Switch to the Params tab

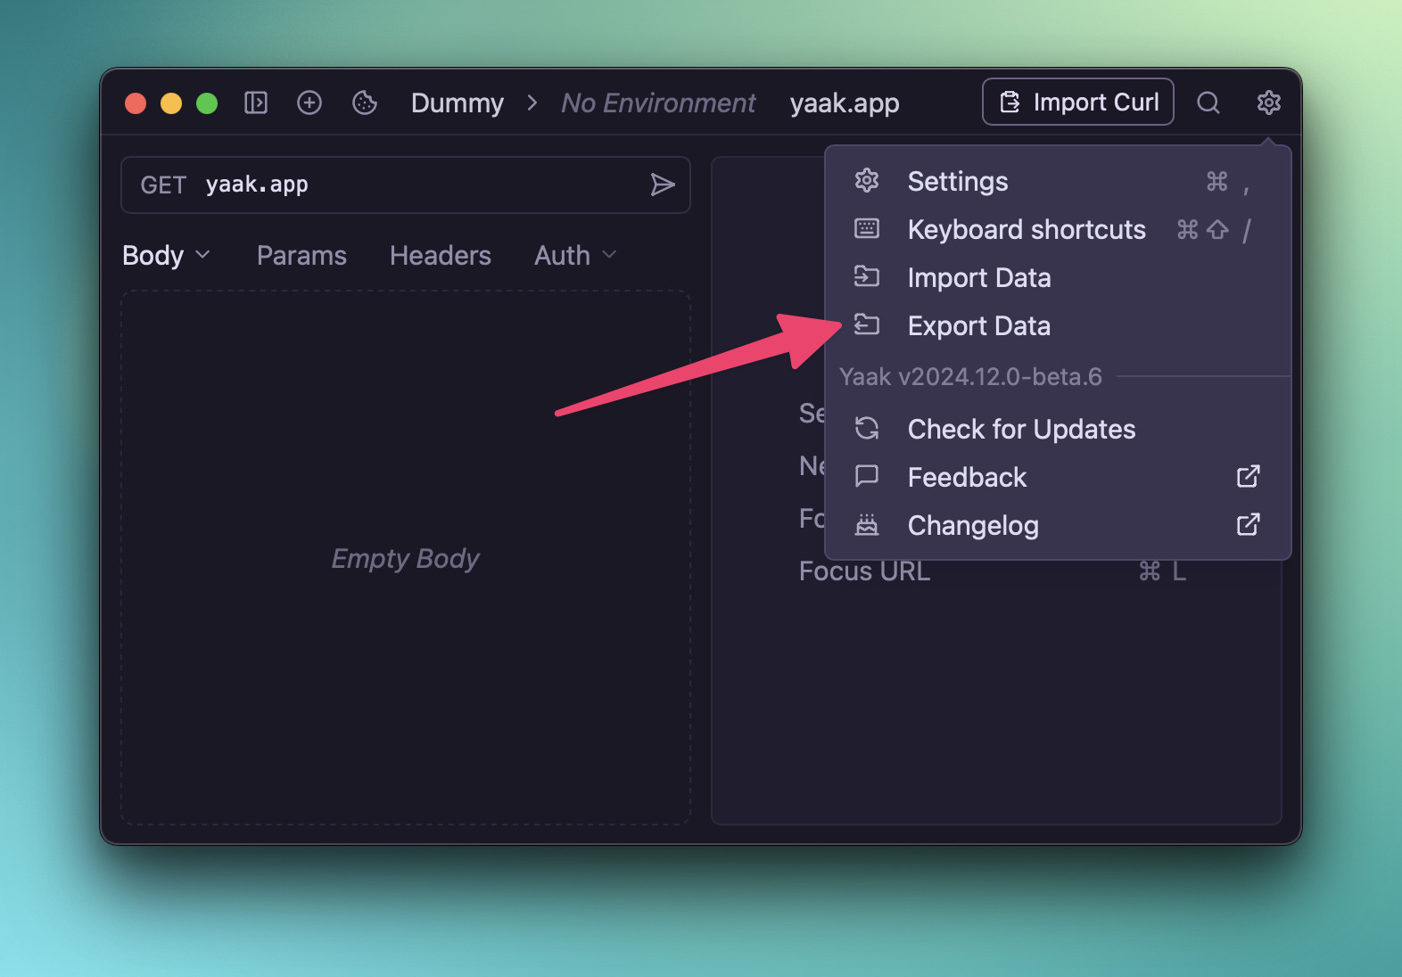pyautogui.click(x=301, y=256)
